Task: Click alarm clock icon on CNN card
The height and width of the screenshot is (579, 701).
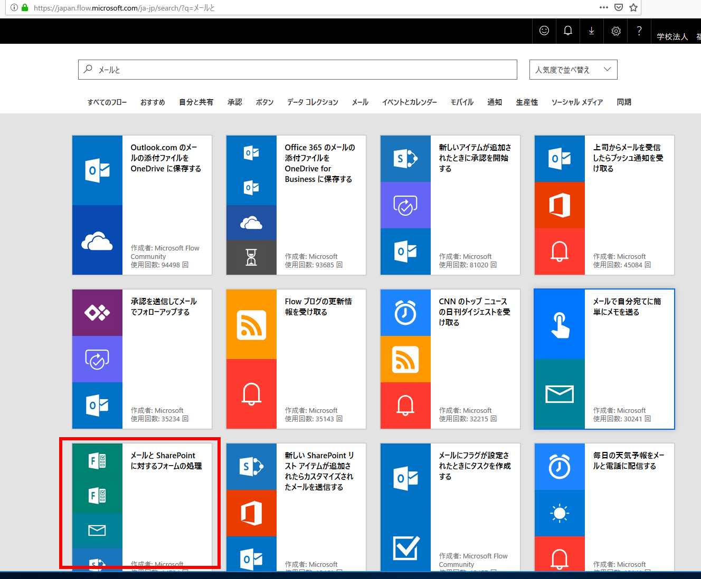Action: [405, 312]
